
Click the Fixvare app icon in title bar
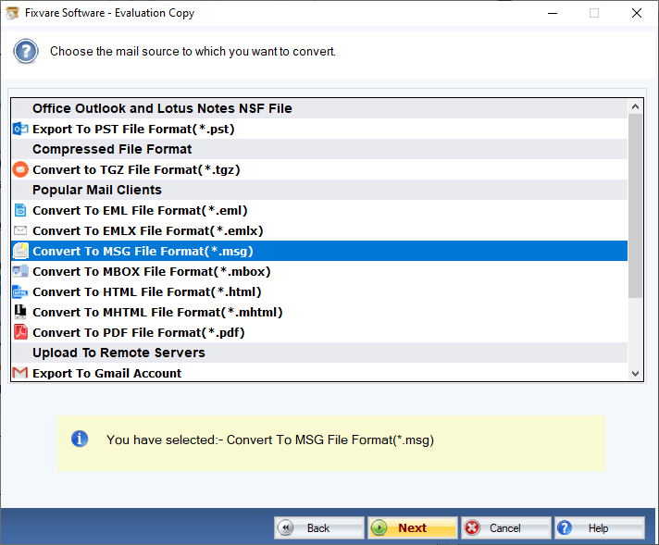[x=12, y=13]
